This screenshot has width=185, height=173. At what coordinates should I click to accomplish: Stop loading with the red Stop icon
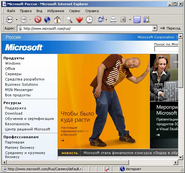pos(38,20)
